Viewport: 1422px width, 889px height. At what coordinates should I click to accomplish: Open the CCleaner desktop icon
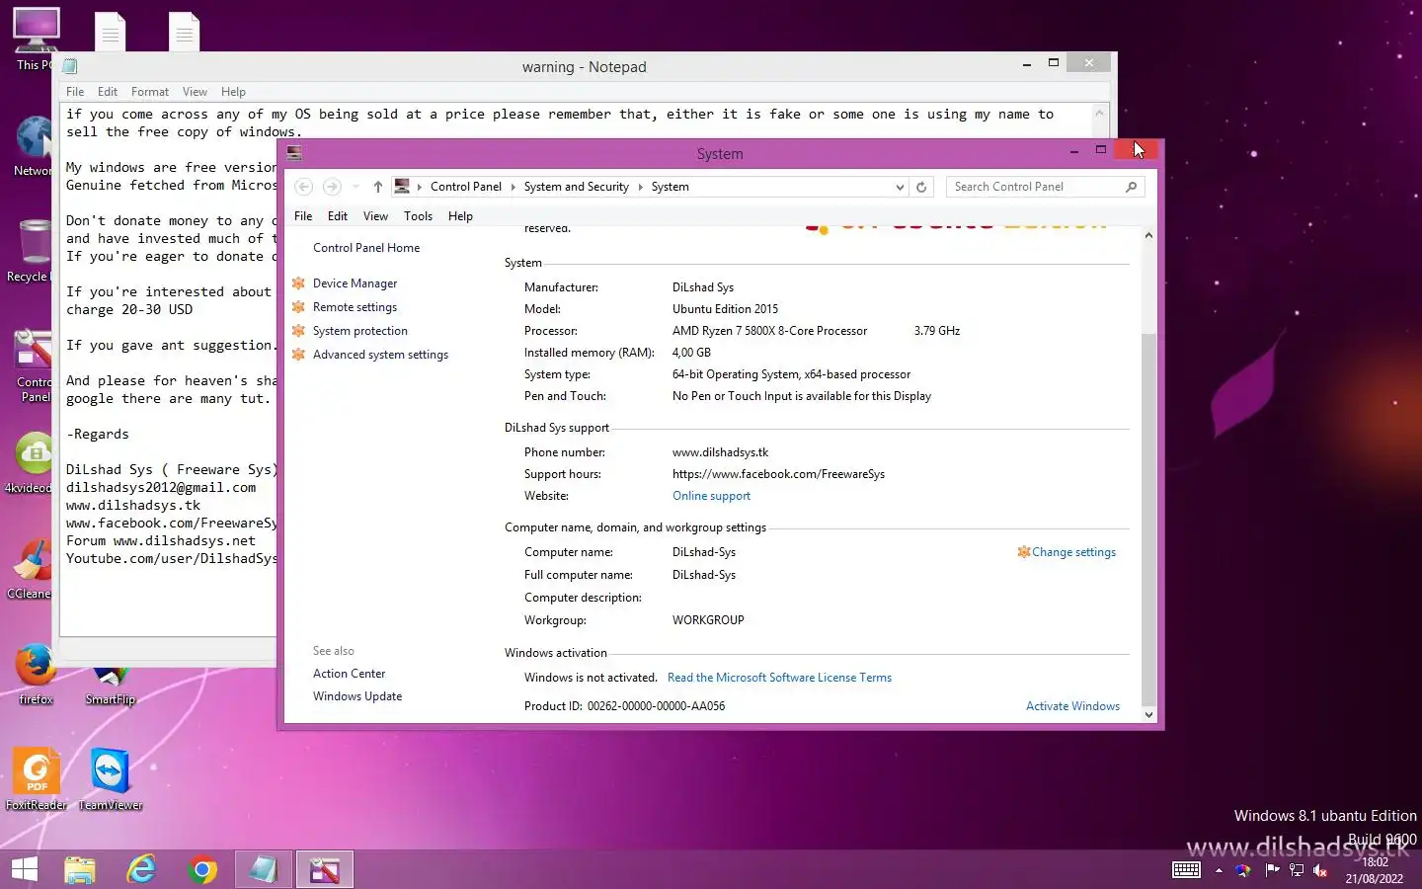click(32, 568)
